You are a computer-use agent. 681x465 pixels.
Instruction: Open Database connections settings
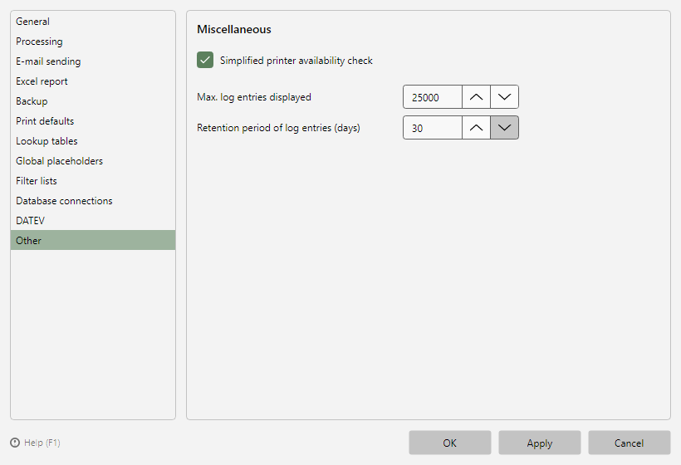(x=93, y=201)
